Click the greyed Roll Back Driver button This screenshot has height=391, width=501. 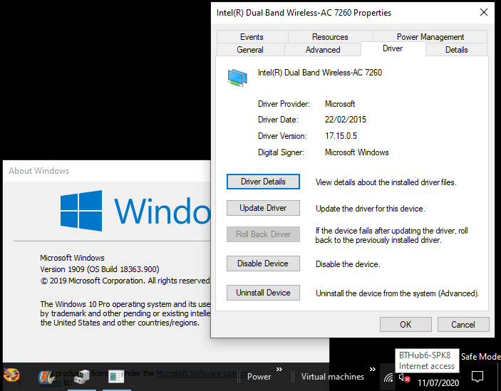(263, 234)
